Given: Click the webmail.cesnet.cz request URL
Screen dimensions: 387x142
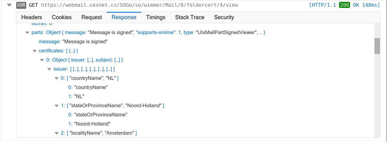Looking at the screenshot, I should click(x=139, y=5).
